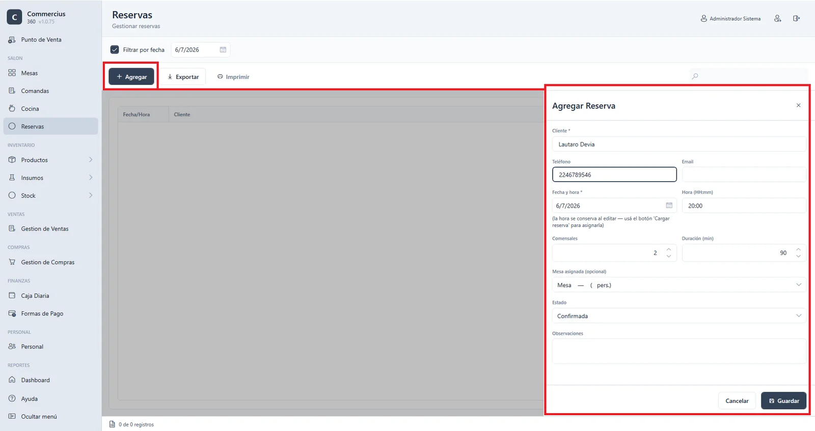Expand the Stock submenu chevron

point(91,195)
